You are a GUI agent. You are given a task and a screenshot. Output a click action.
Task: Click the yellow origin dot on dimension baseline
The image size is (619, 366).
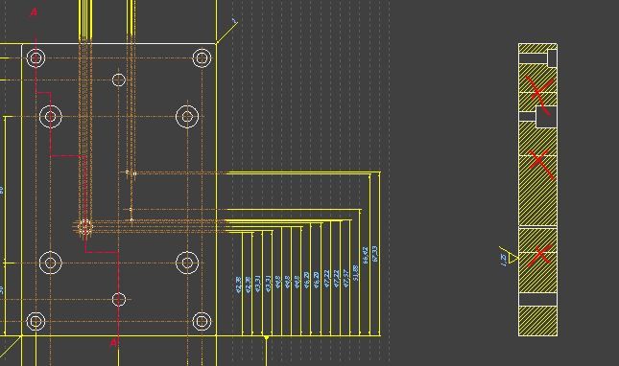click(266, 337)
